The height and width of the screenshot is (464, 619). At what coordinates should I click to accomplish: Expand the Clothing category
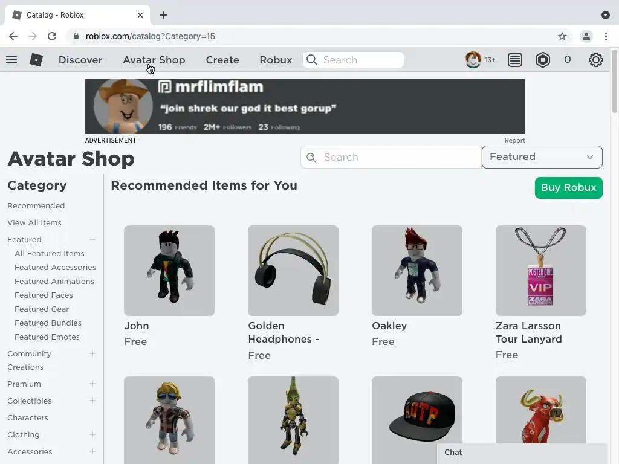[x=92, y=435]
